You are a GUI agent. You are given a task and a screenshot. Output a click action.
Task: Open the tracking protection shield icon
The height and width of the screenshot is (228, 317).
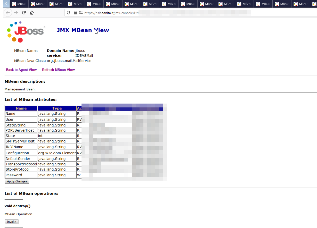(69, 13)
